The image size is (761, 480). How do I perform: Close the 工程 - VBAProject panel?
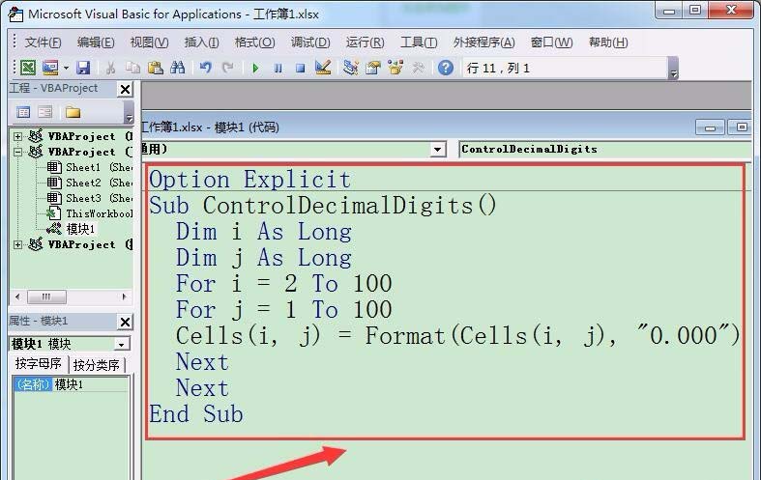coord(125,89)
